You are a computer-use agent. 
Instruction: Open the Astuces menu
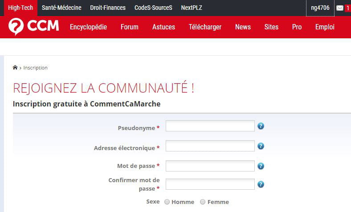(163, 27)
